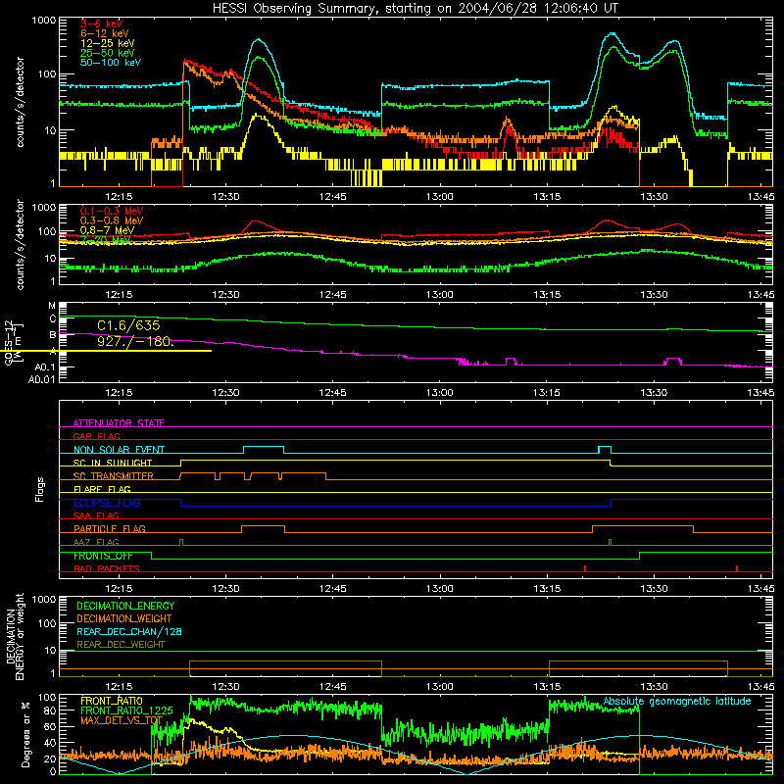This screenshot has width=784, height=784.
Task: Select the BAD_PACKETS flag label
Action: [107, 568]
